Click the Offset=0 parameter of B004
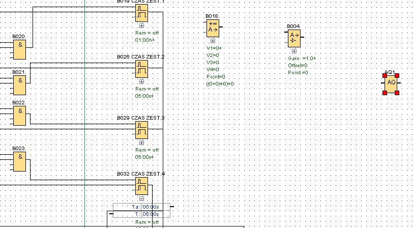The width and height of the screenshot is (413, 228). pyautogui.click(x=298, y=65)
